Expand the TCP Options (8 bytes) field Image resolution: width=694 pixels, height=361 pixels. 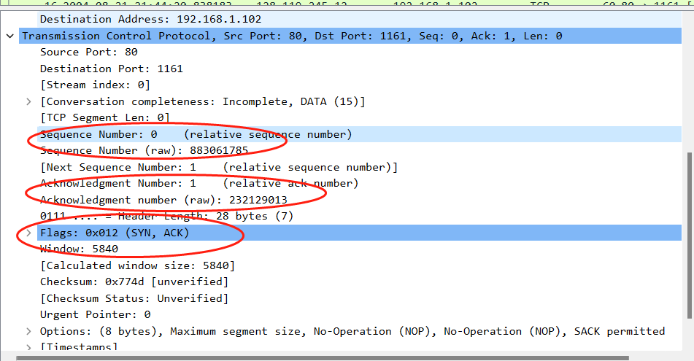(x=28, y=331)
